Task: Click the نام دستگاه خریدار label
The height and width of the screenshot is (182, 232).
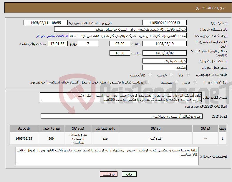Action: click(x=213, y=29)
